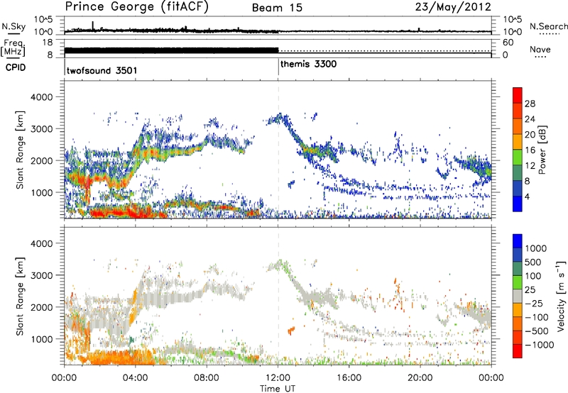Click the "16:00" time tick label

tap(349, 378)
